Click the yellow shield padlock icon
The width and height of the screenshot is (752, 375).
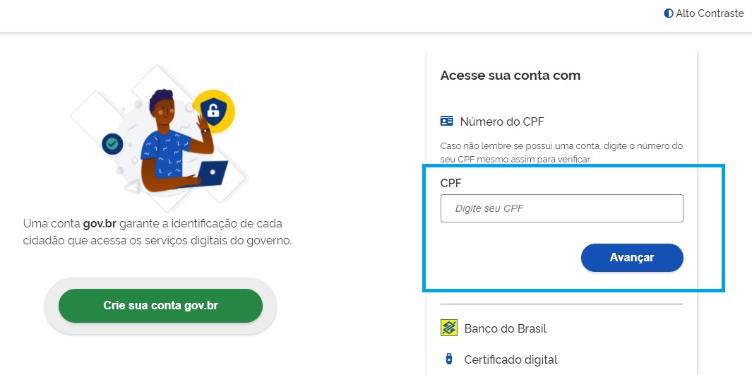[213, 112]
